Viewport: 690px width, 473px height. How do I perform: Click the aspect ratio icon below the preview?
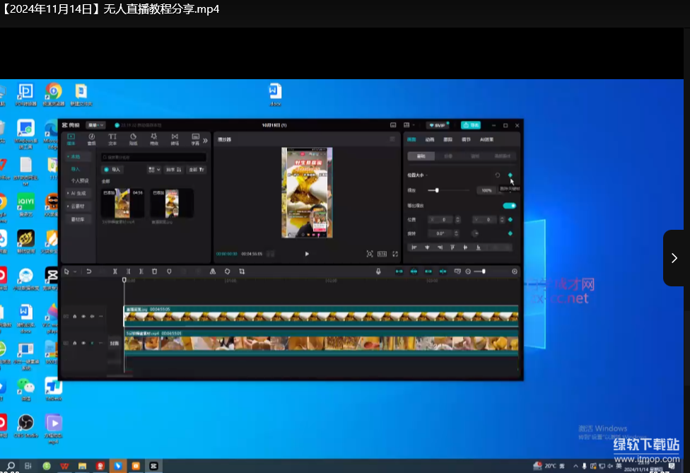(x=382, y=254)
